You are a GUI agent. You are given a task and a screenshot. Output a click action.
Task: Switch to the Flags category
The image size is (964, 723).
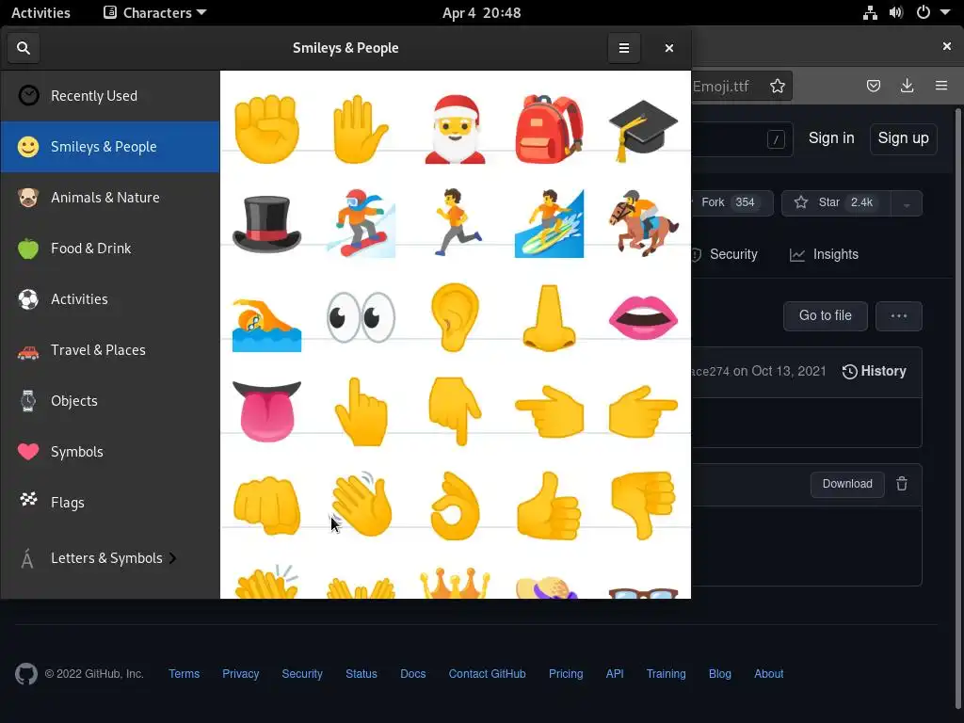tap(110, 503)
